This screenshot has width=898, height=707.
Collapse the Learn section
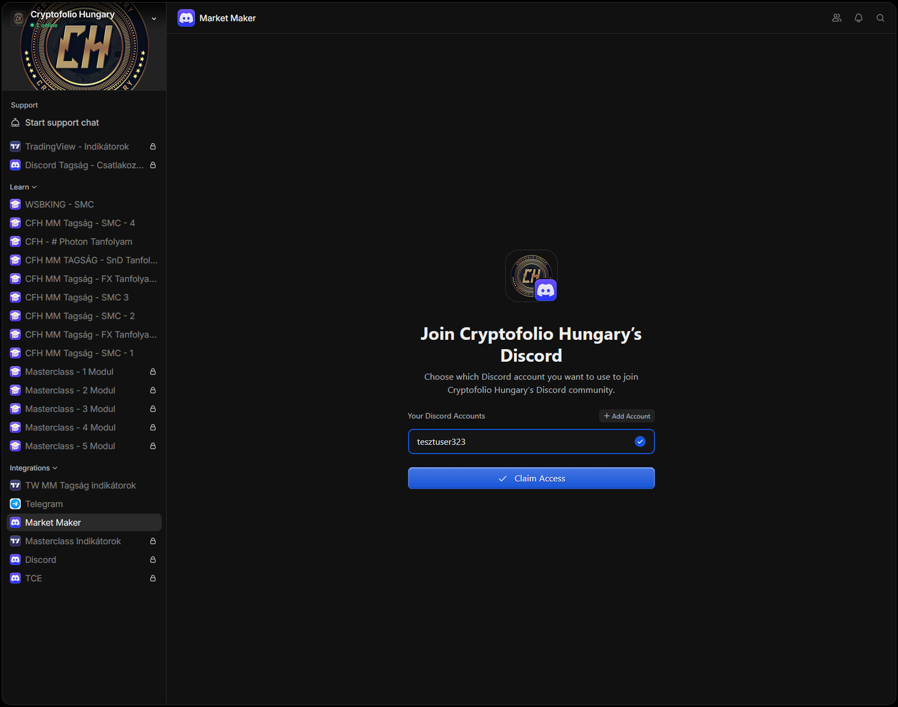click(23, 187)
